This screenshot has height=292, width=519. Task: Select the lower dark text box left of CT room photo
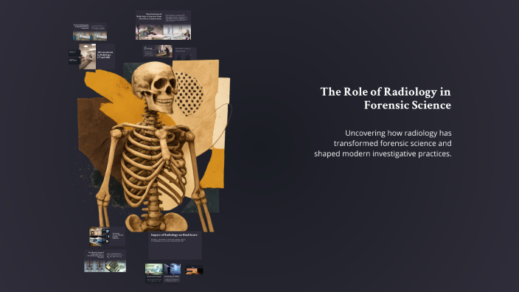tap(74, 60)
